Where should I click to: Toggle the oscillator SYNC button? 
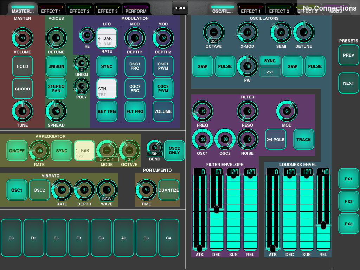pos(270,61)
